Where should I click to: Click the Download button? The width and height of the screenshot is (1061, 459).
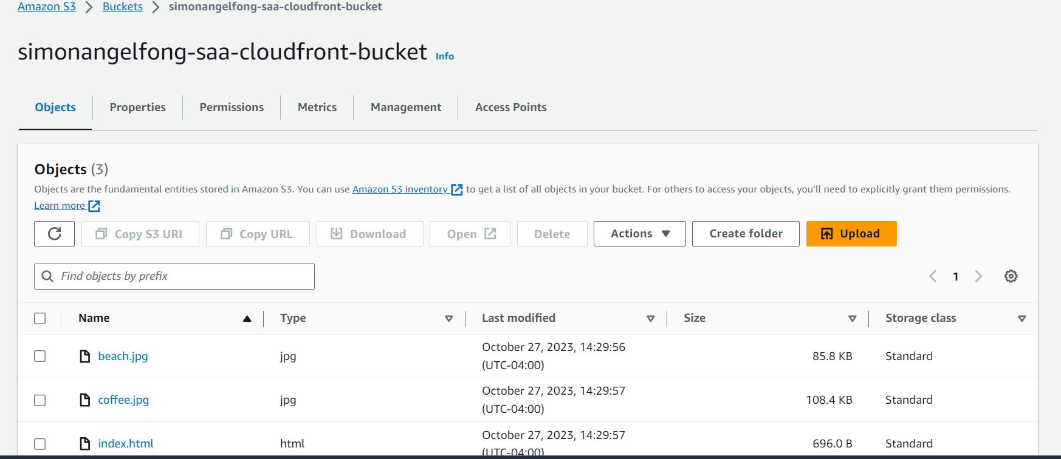click(369, 234)
